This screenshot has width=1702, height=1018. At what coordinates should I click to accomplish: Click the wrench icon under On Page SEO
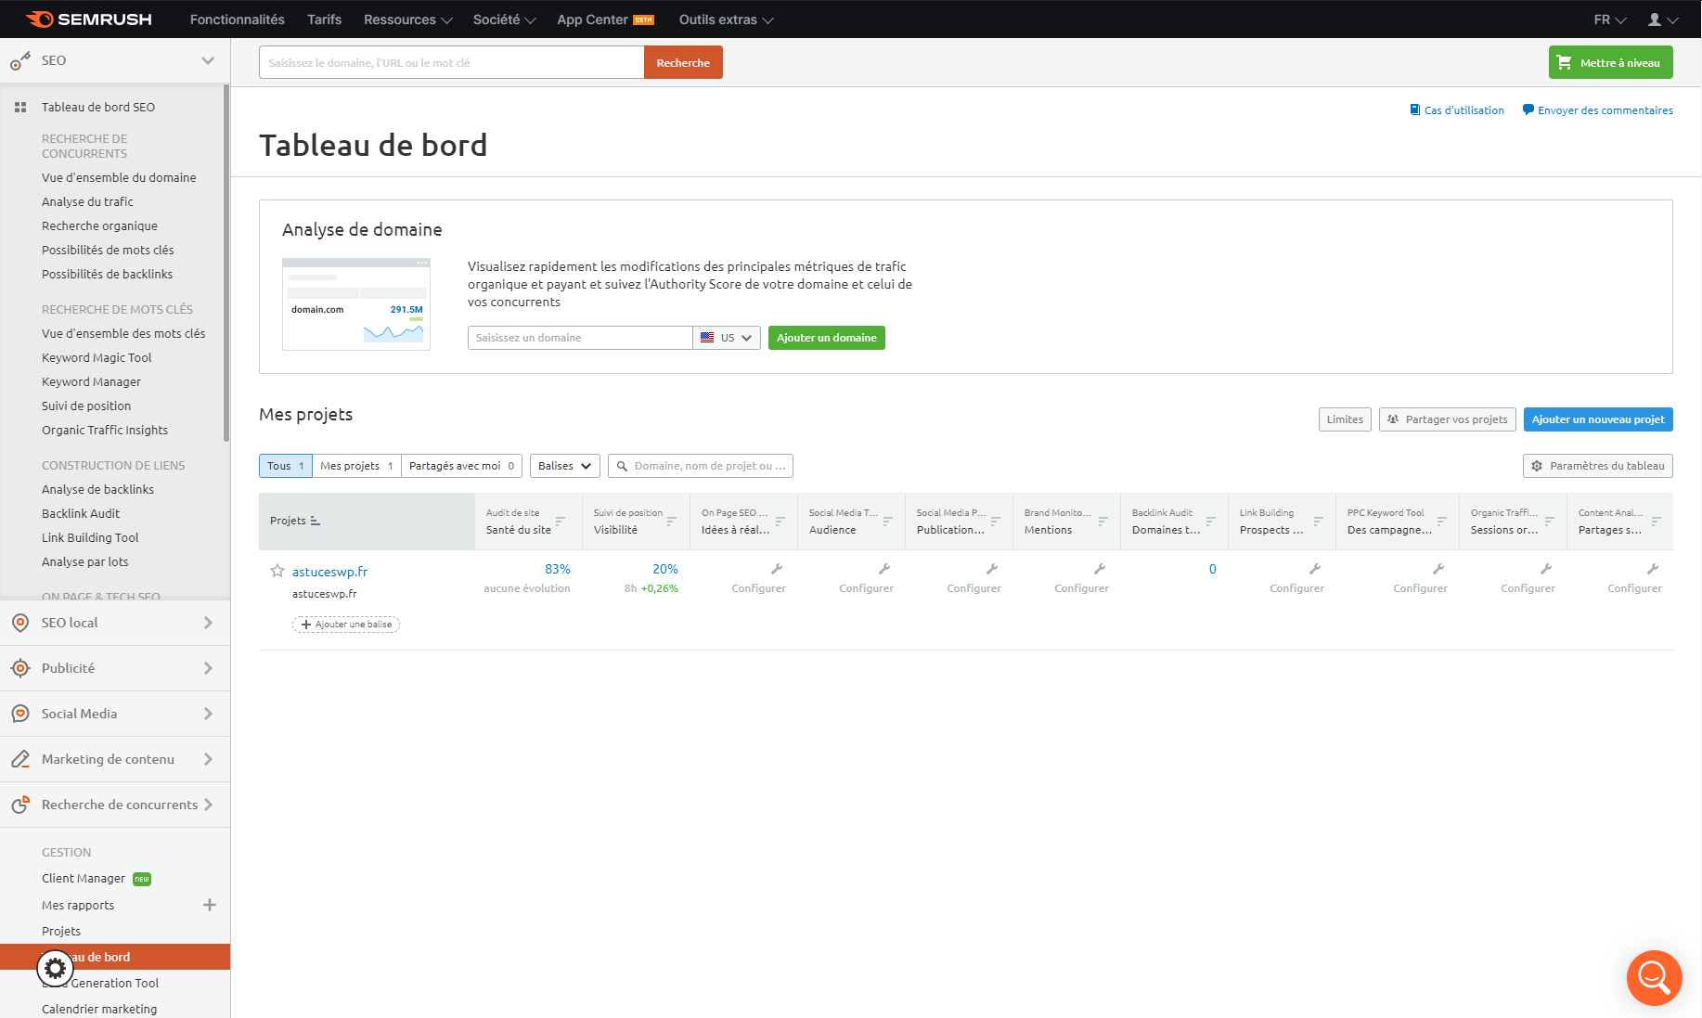(777, 569)
